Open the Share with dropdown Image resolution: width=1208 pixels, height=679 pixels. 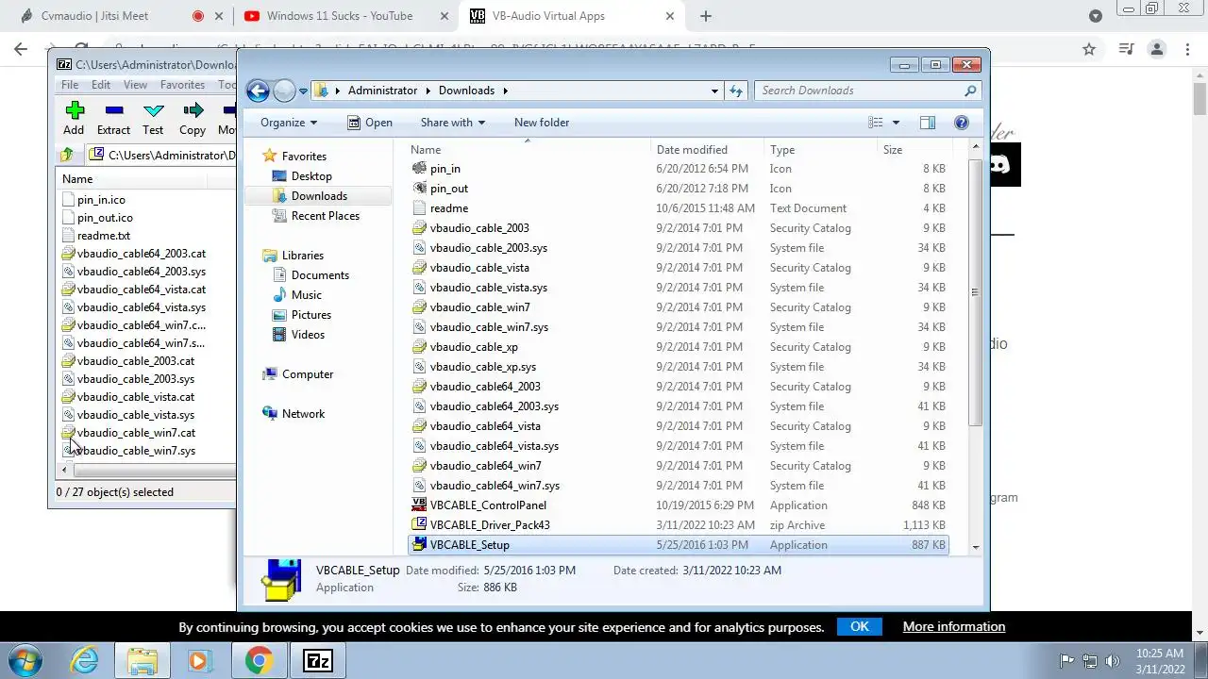click(x=452, y=123)
